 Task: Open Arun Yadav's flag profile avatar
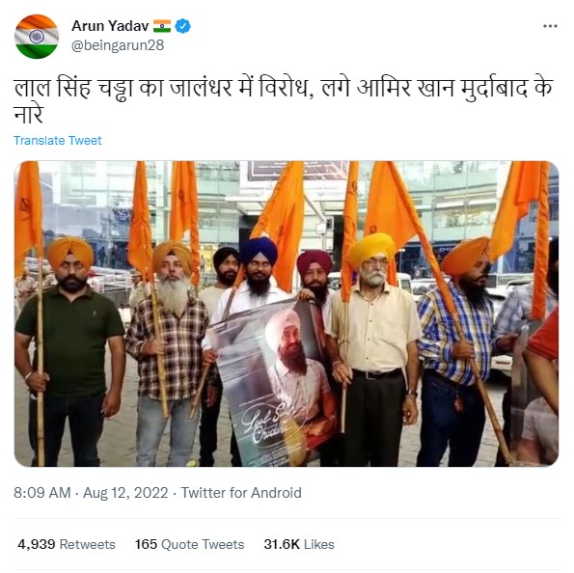(37, 37)
